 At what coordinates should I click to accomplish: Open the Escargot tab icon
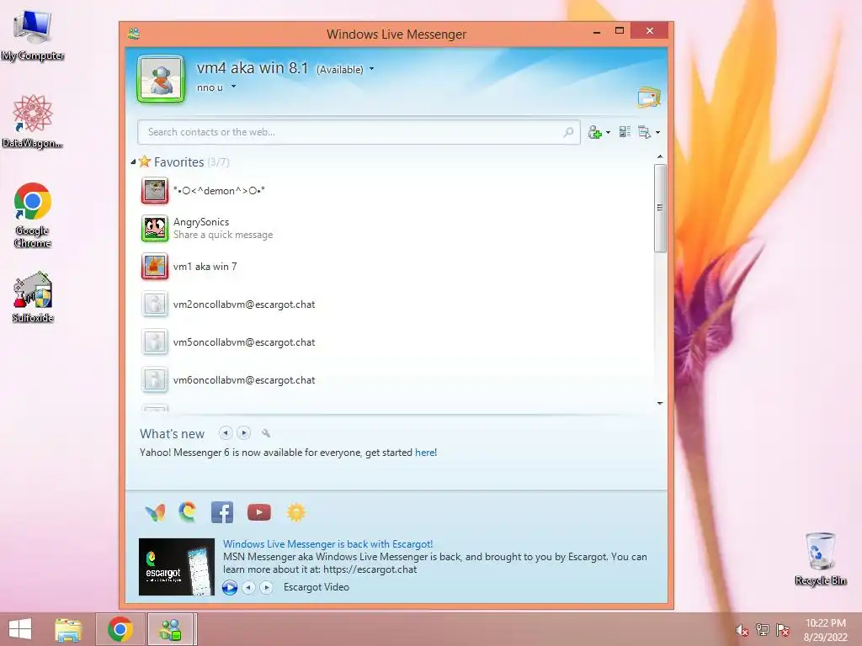[x=188, y=512]
